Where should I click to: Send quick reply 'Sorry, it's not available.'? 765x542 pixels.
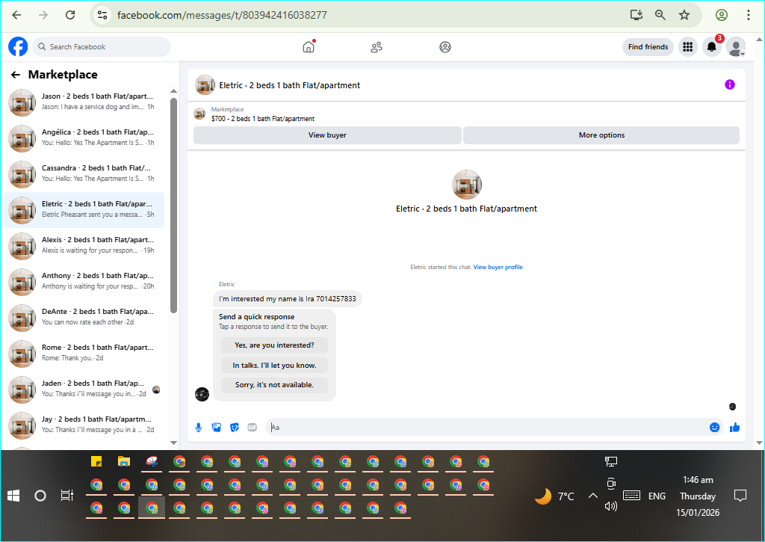[274, 385]
